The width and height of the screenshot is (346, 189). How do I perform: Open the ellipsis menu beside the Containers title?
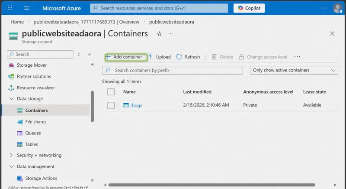click(170, 34)
